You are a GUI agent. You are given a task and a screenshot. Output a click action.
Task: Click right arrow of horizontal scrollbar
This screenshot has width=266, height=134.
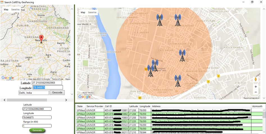pos(66,100)
